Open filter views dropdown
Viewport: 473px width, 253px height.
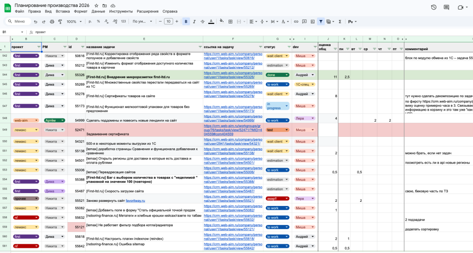click(330, 22)
